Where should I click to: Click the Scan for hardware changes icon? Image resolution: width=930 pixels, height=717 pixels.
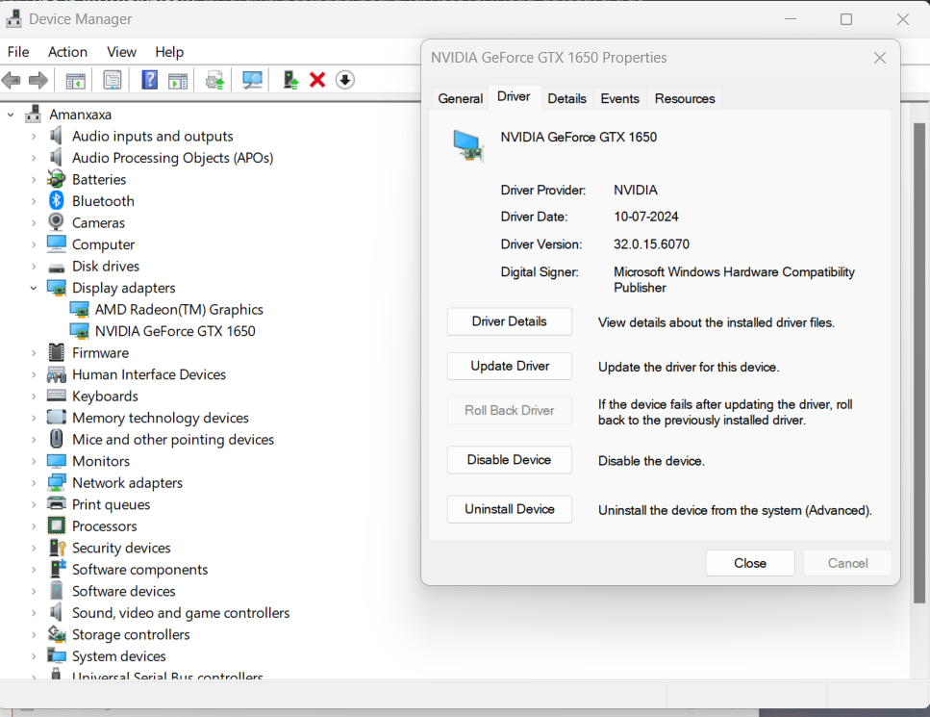[x=254, y=79]
